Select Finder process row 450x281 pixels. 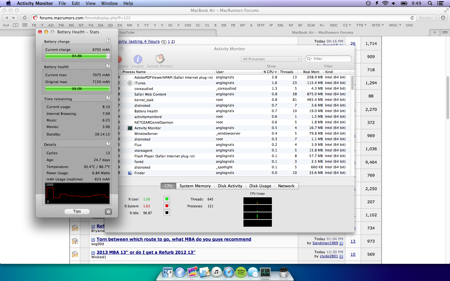(x=234, y=173)
